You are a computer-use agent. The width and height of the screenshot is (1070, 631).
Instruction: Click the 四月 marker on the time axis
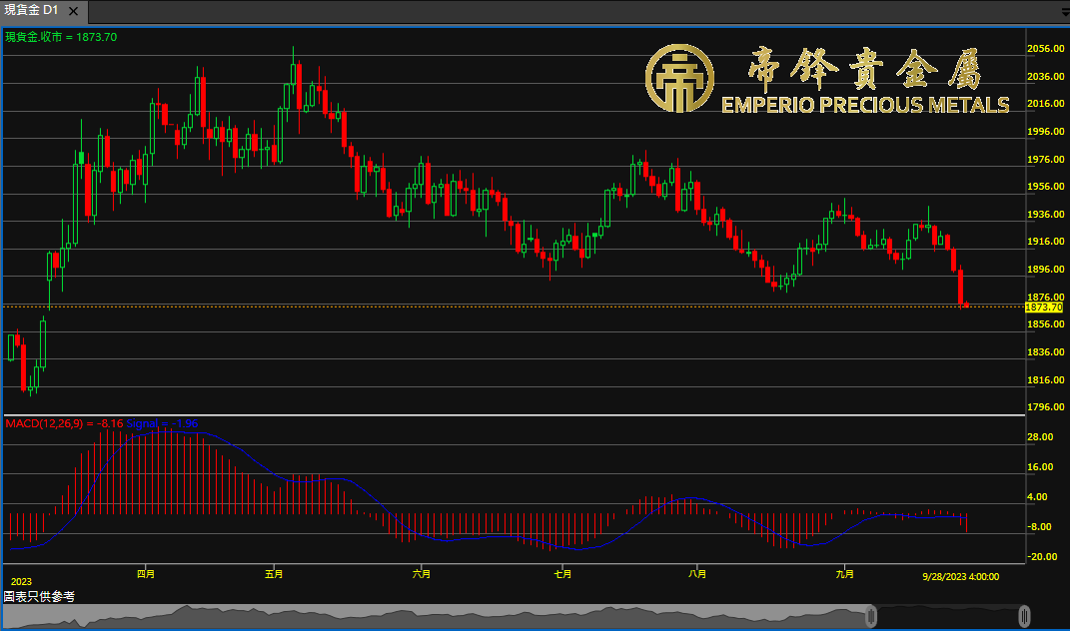click(x=146, y=574)
